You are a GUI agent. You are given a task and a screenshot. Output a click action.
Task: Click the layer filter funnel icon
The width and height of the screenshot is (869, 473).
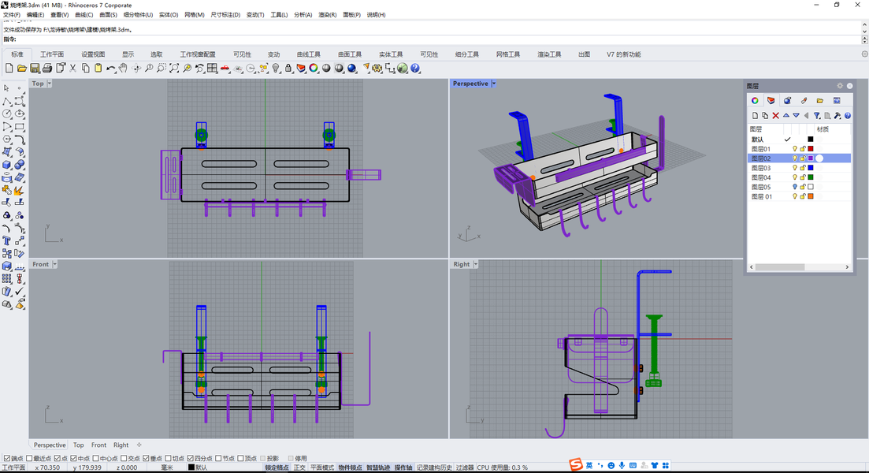click(817, 115)
